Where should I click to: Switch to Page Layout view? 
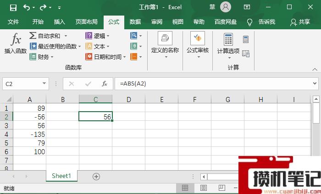pos(204,188)
